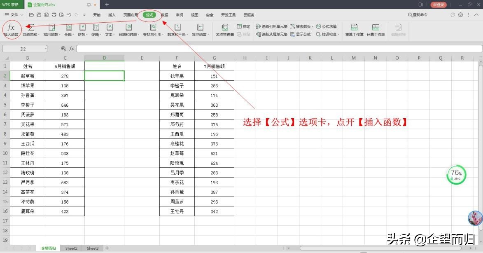The width and height of the screenshot is (483, 253).
Task: Select the 企望而归 sheet tab
Action: (49, 248)
